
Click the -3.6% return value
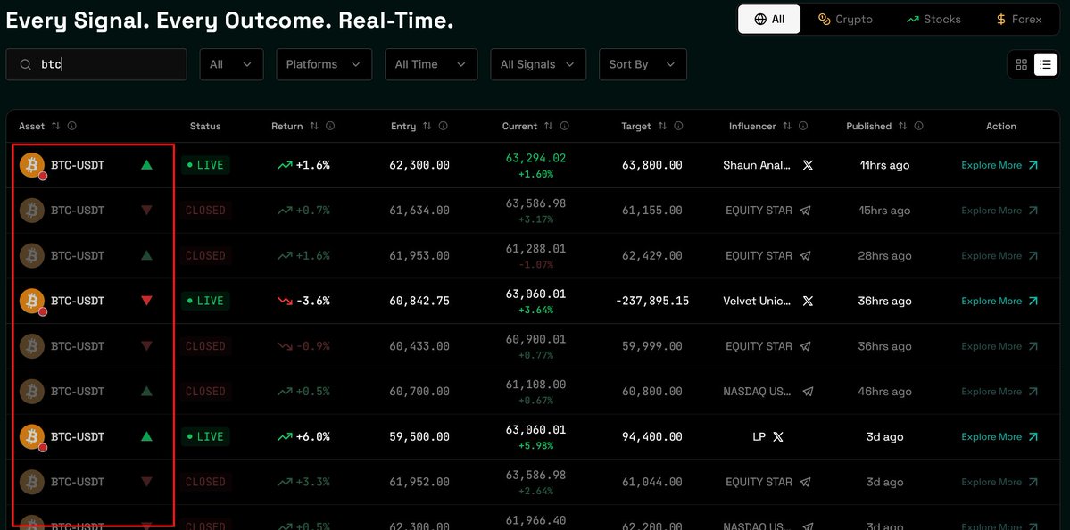312,301
